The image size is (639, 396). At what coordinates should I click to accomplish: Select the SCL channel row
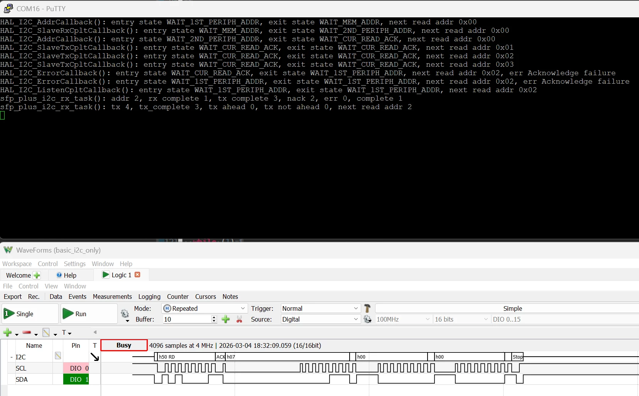[x=21, y=368]
